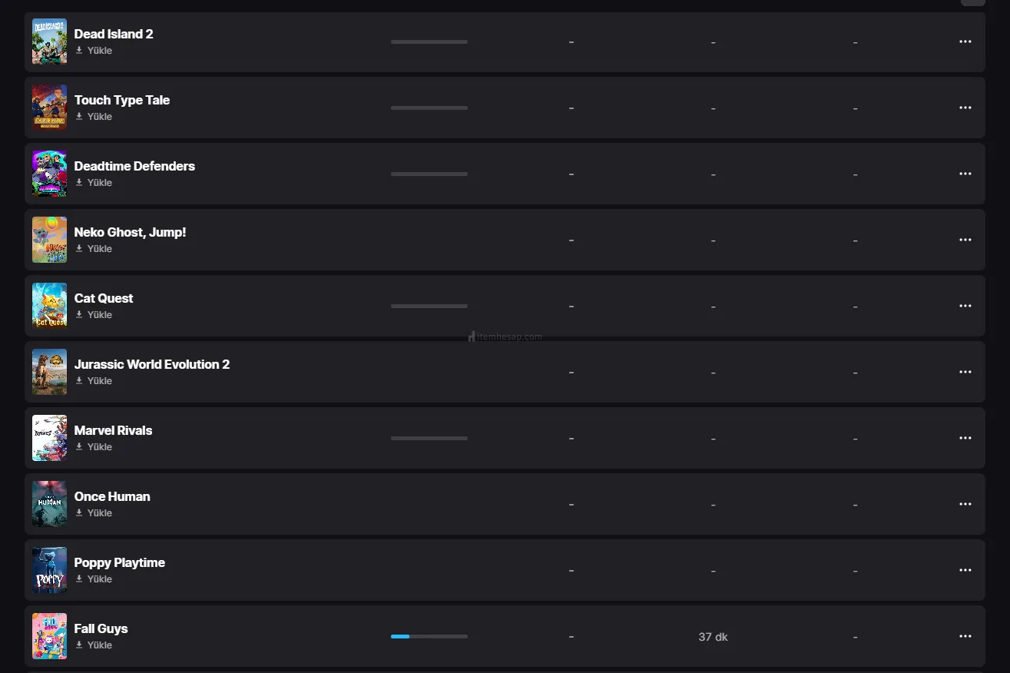Click the install icon under Cat Quest
The image size is (1010, 673).
pyautogui.click(x=79, y=314)
